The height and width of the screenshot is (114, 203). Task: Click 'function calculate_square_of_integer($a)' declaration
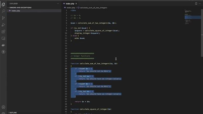pyautogui.click(x=91, y=109)
